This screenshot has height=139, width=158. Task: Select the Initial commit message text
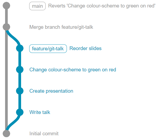[x=44, y=134]
